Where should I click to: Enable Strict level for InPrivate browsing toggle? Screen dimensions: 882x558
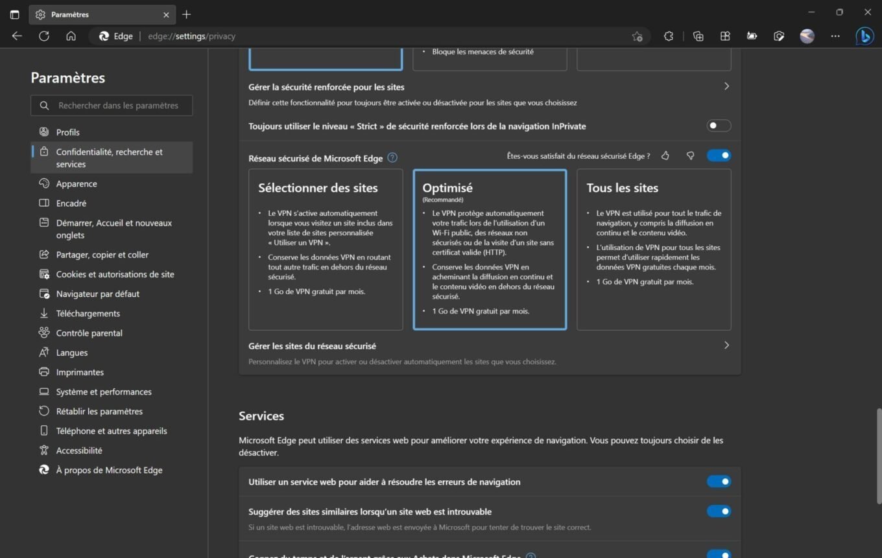719,126
